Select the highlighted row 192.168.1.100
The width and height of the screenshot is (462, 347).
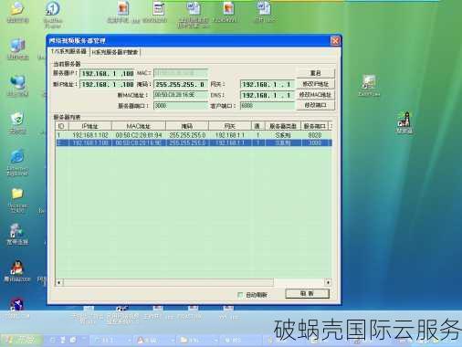pos(194,142)
